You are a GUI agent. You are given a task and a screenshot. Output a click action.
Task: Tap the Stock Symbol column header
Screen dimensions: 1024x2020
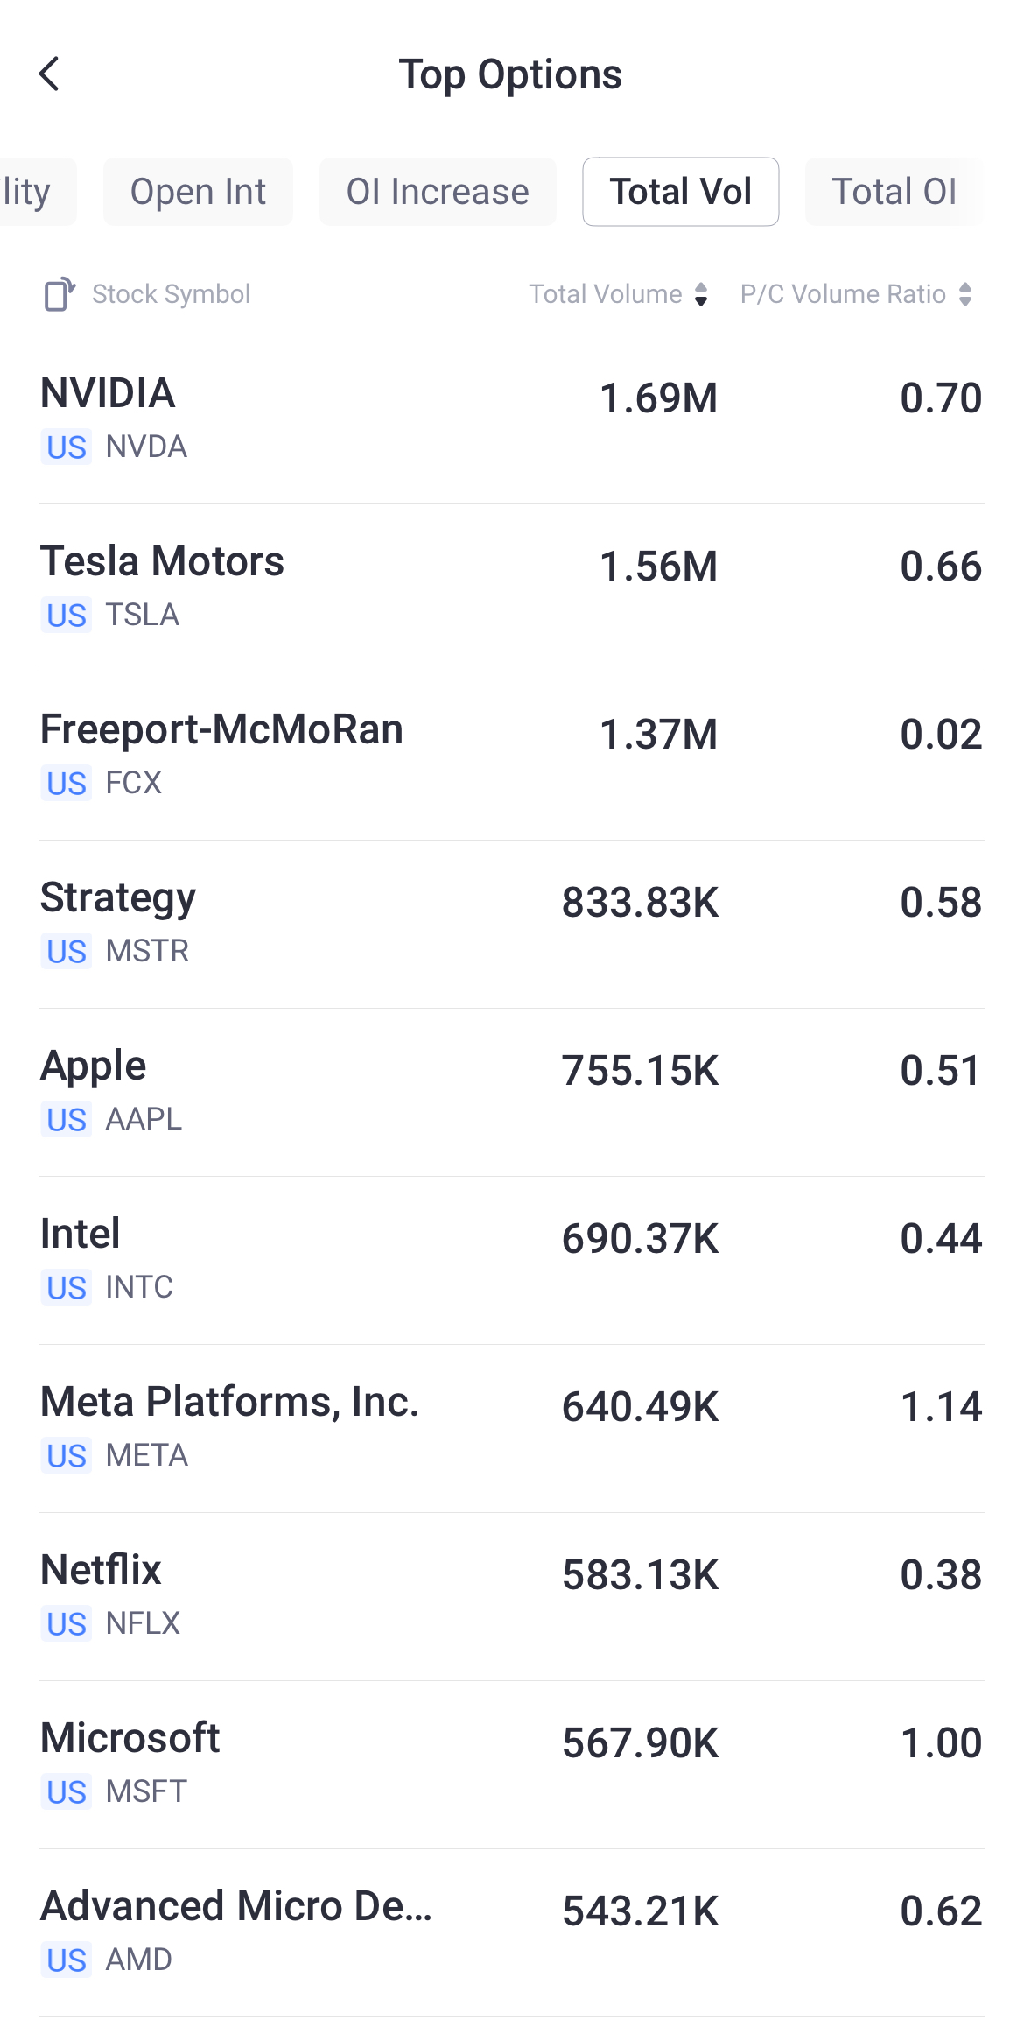[171, 294]
